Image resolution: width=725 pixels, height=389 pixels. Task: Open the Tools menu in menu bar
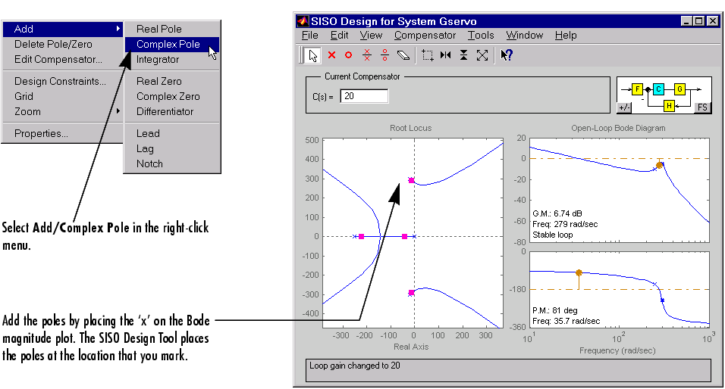(481, 35)
